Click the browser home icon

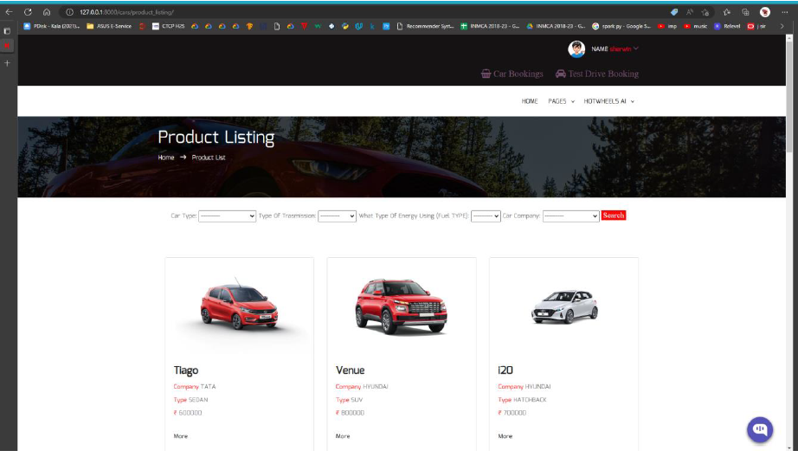pyautogui.click(x=46, y=12)
